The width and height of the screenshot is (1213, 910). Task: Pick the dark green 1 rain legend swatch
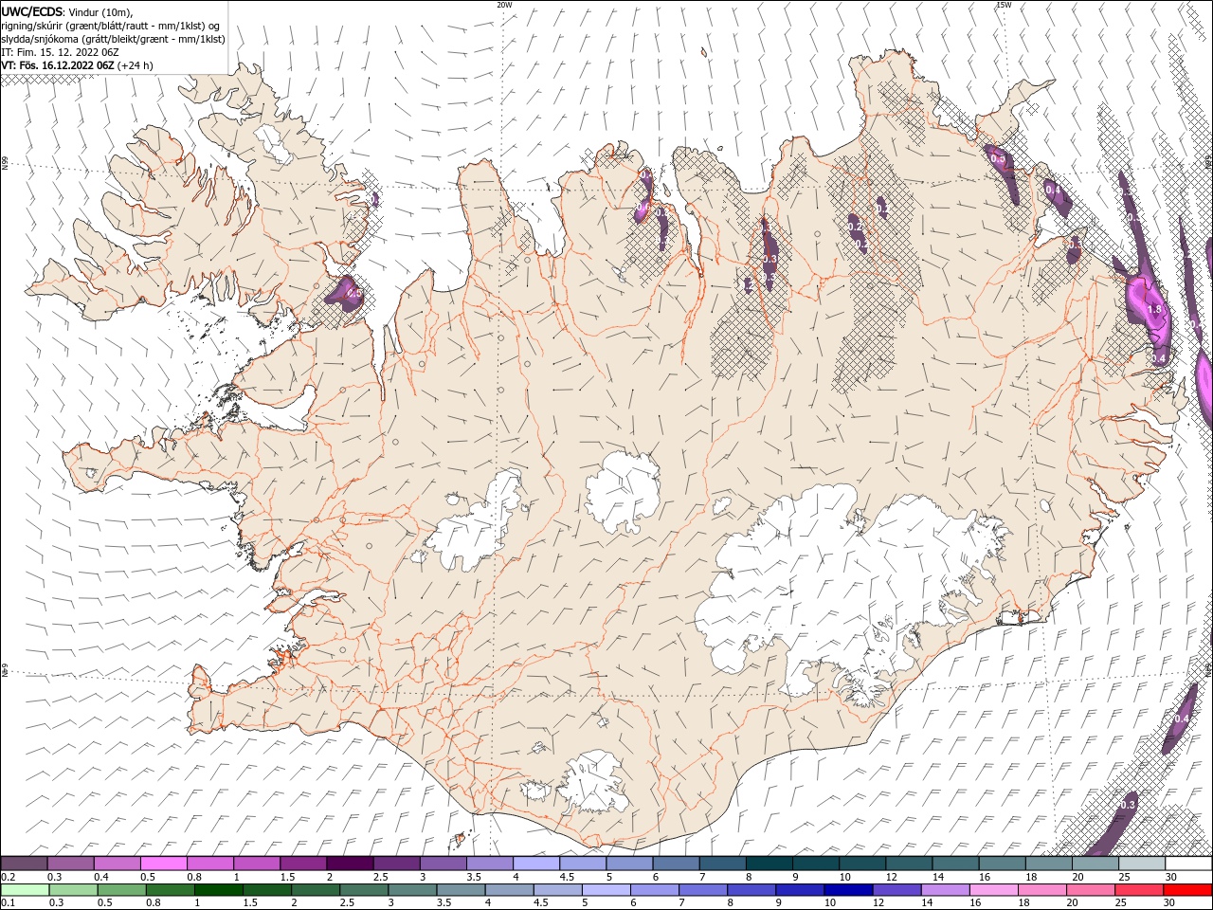tap(218, 890)
